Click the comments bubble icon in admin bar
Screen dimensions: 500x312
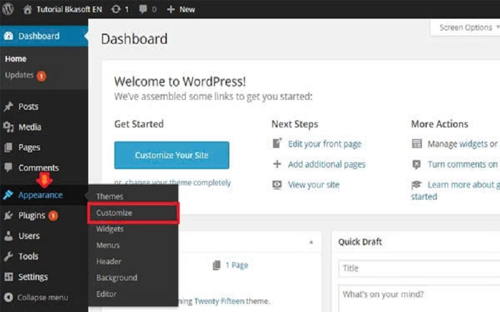[143, 9]
